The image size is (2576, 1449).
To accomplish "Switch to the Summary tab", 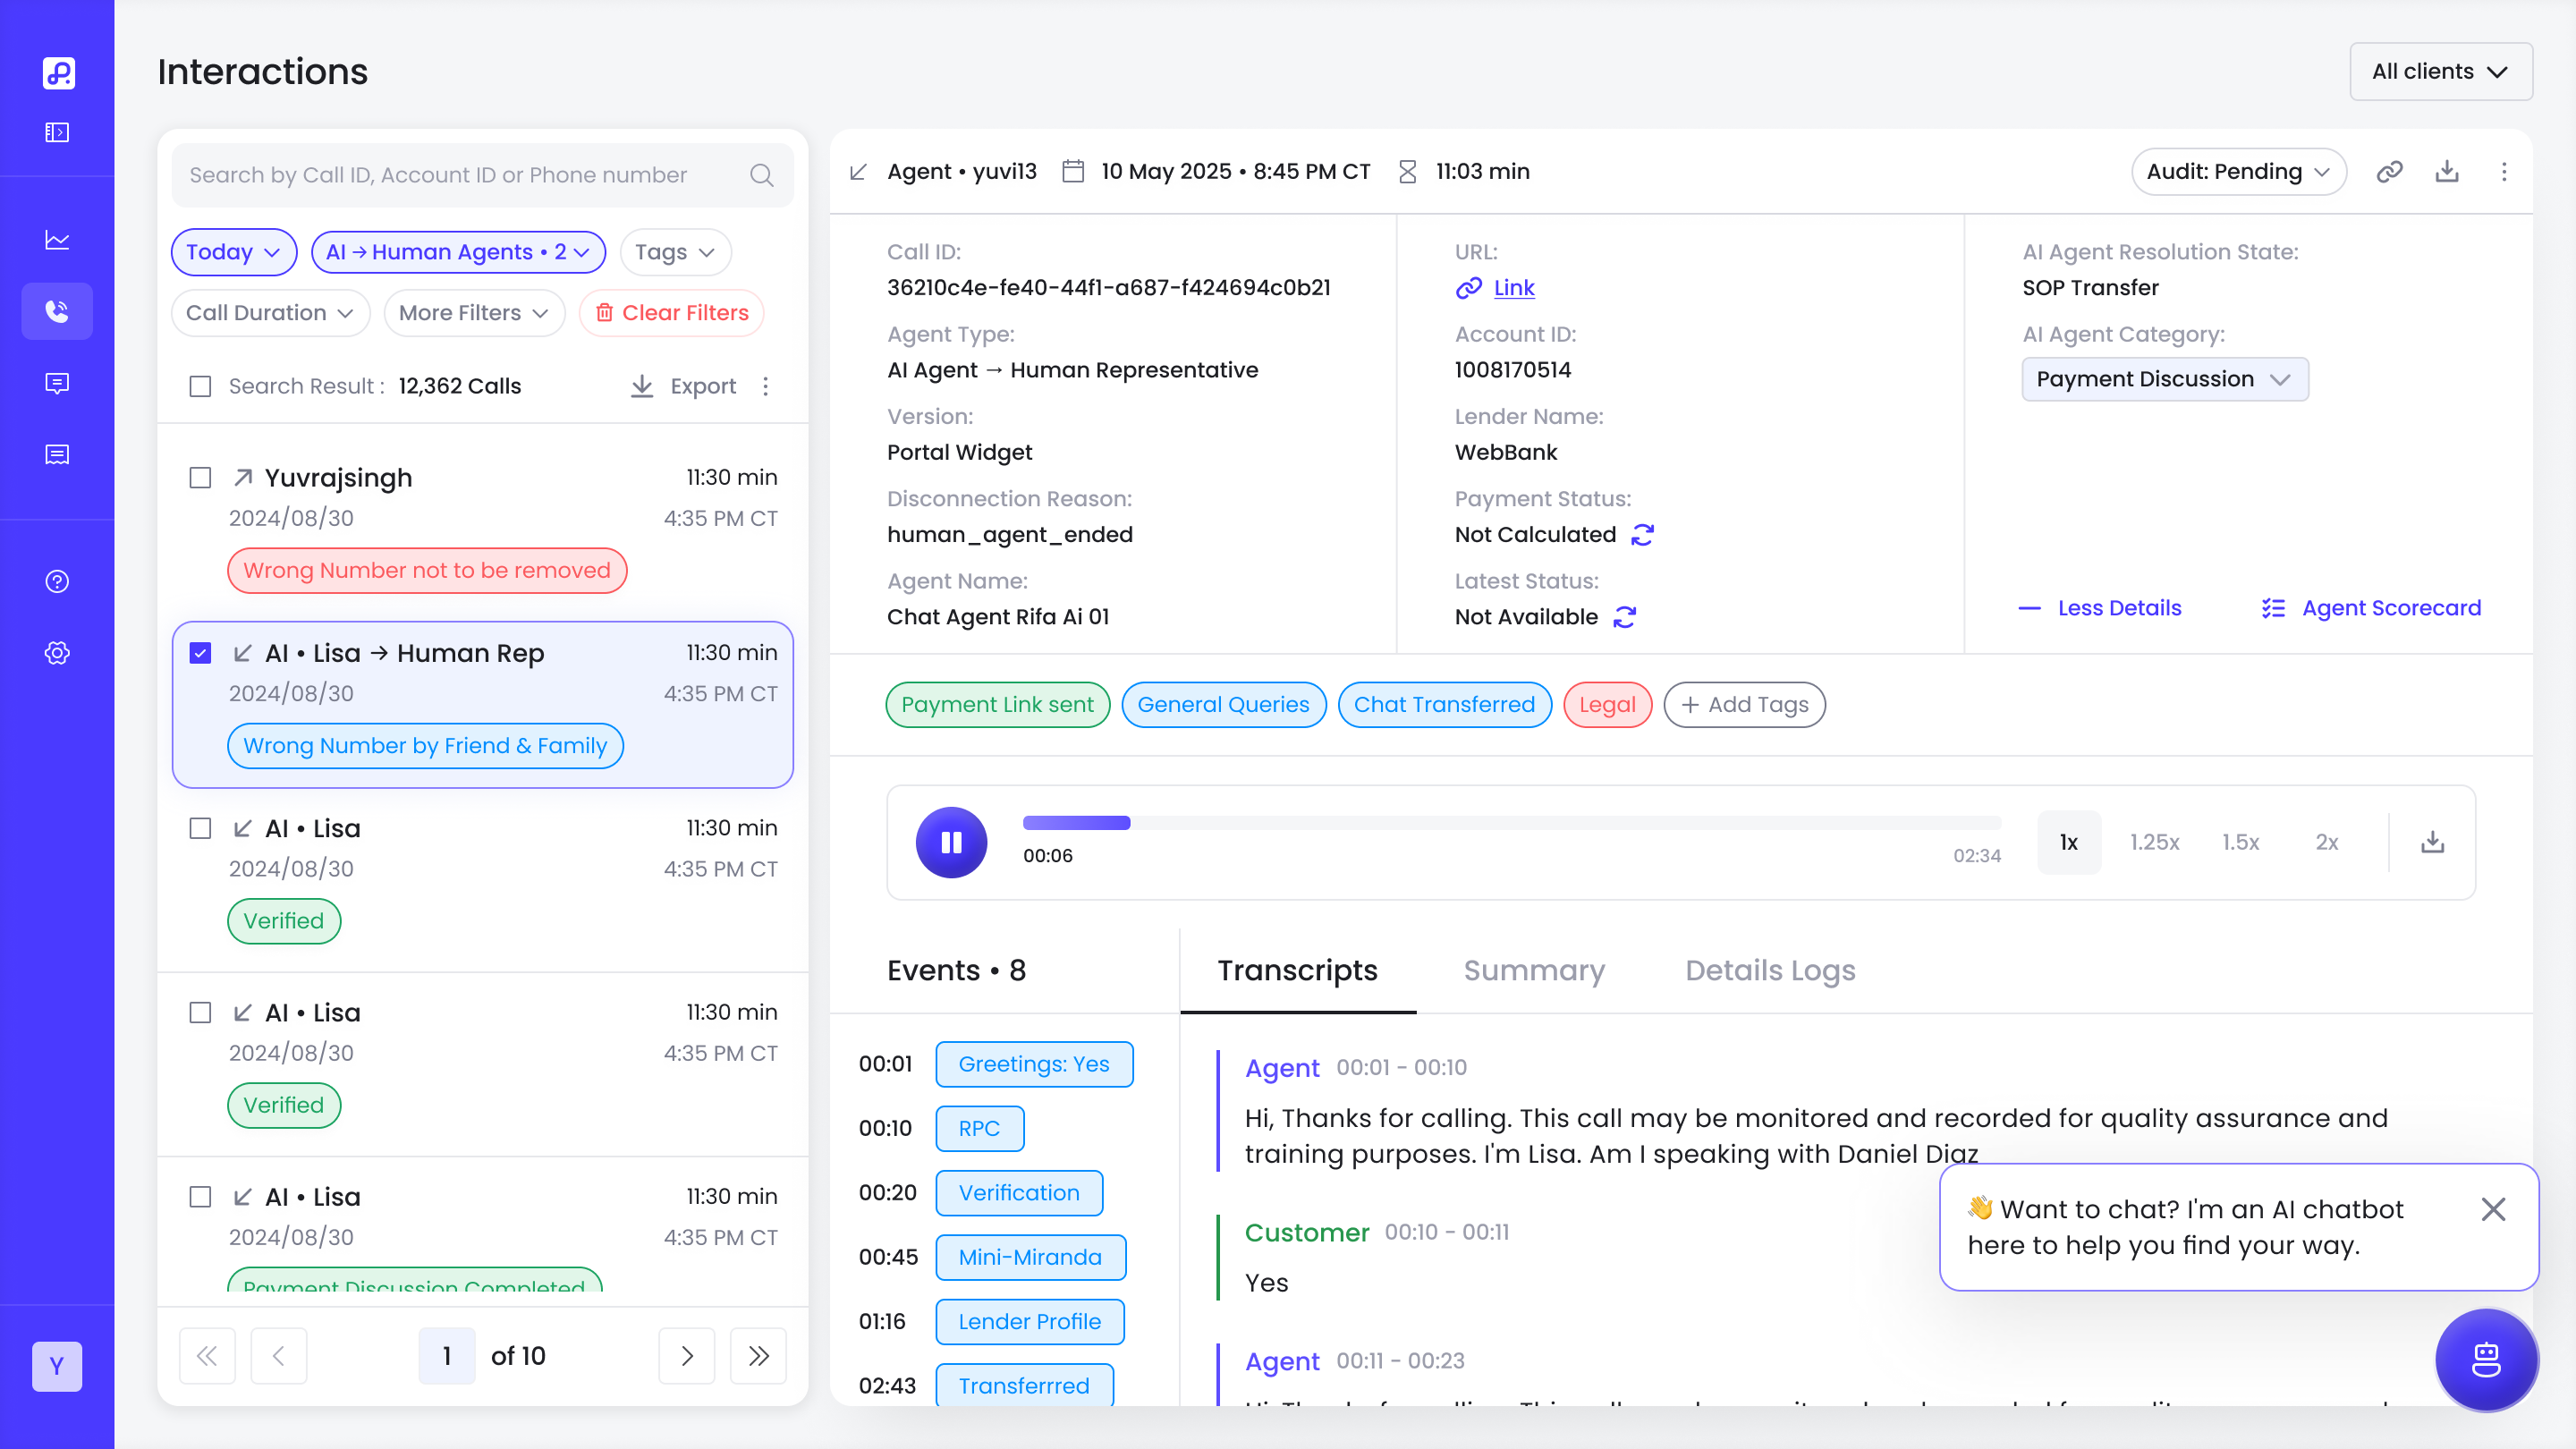I will [1533, 970].
